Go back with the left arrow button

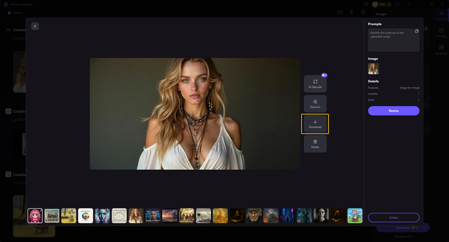(x=35, y=26)
